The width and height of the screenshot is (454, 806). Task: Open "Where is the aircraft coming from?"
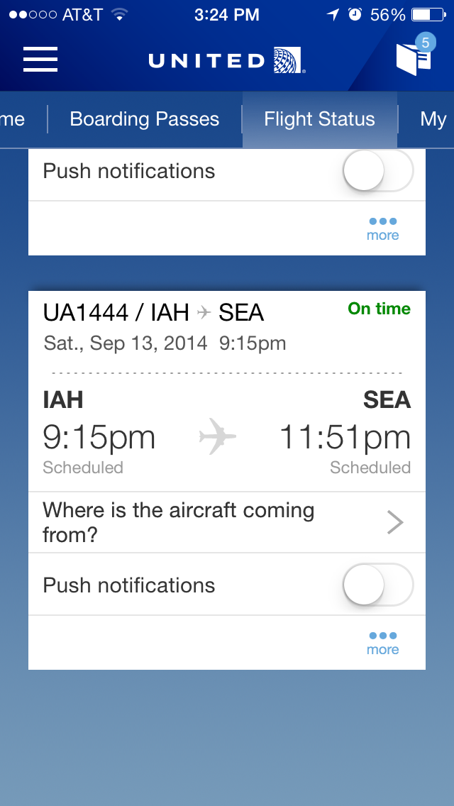[227, 522]
